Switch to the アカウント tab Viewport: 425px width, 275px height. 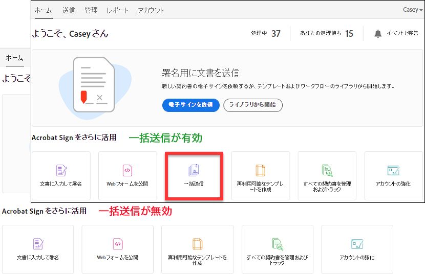151,10
